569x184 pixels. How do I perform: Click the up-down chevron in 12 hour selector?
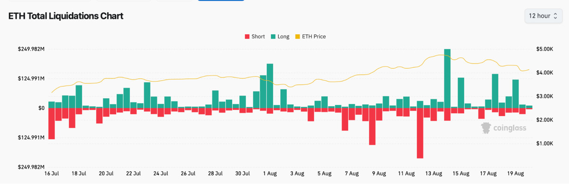pos(555,16)
